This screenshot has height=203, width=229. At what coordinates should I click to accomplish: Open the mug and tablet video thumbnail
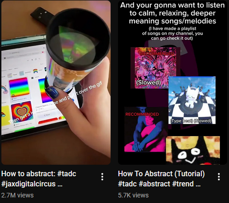pyautogui.click(x=56, y=83)
